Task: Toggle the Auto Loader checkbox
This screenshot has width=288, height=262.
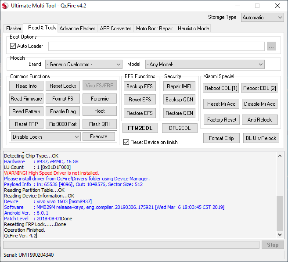Action: point(13,46)
